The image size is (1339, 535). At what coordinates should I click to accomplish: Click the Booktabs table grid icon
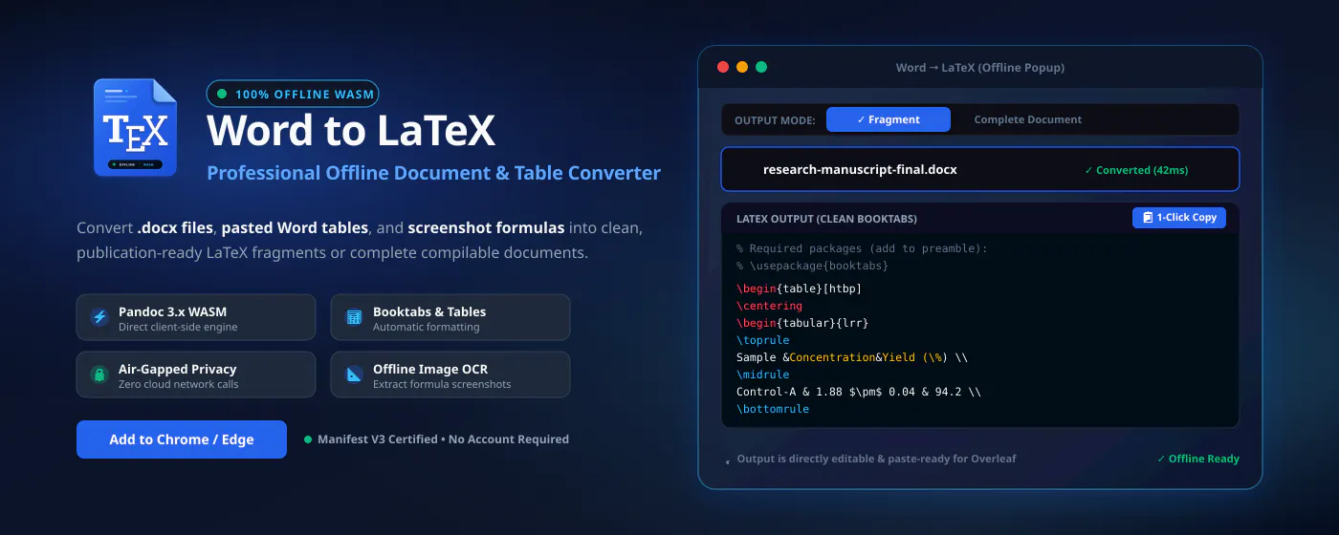pyautogui.click(x=354, y=317)
